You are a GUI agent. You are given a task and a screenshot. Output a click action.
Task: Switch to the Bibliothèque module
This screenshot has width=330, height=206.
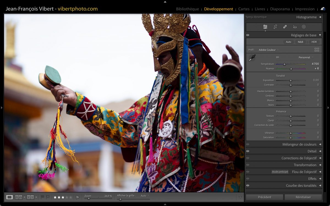point(187,9)
